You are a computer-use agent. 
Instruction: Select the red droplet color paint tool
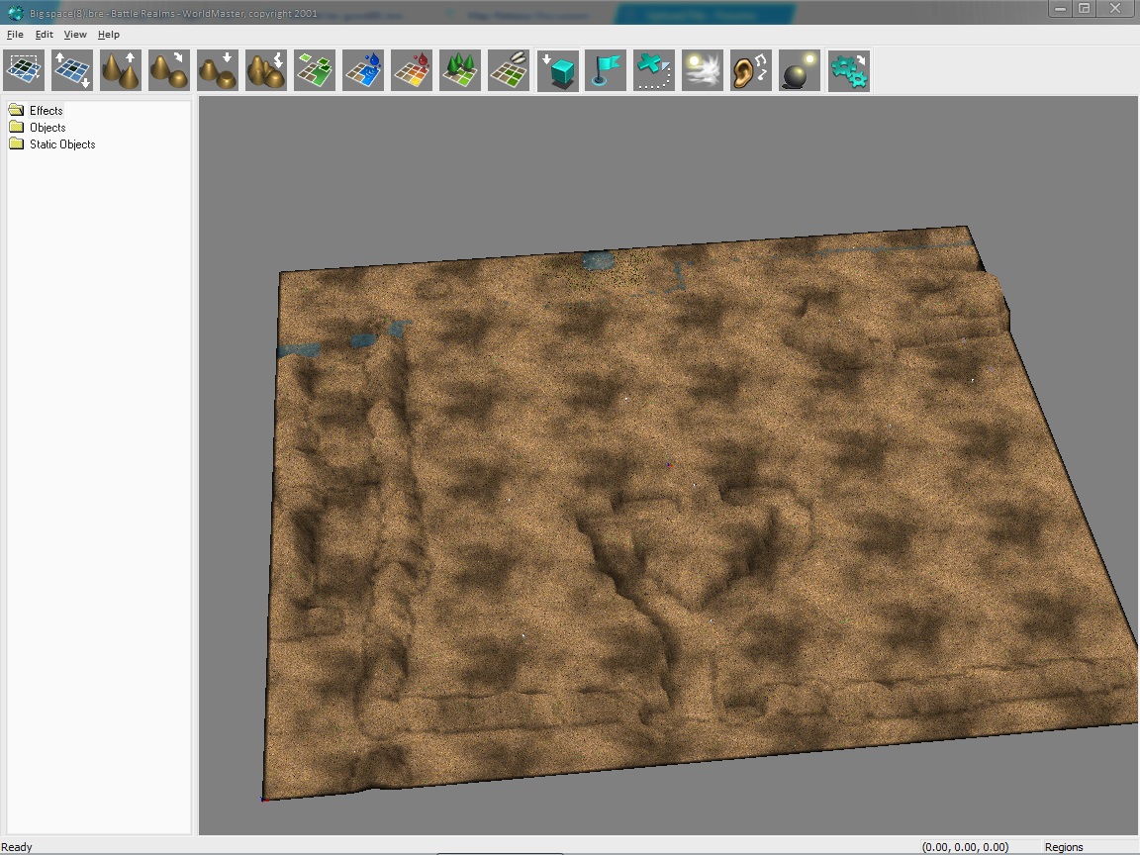pyautogui.click(x=412, y=70)
